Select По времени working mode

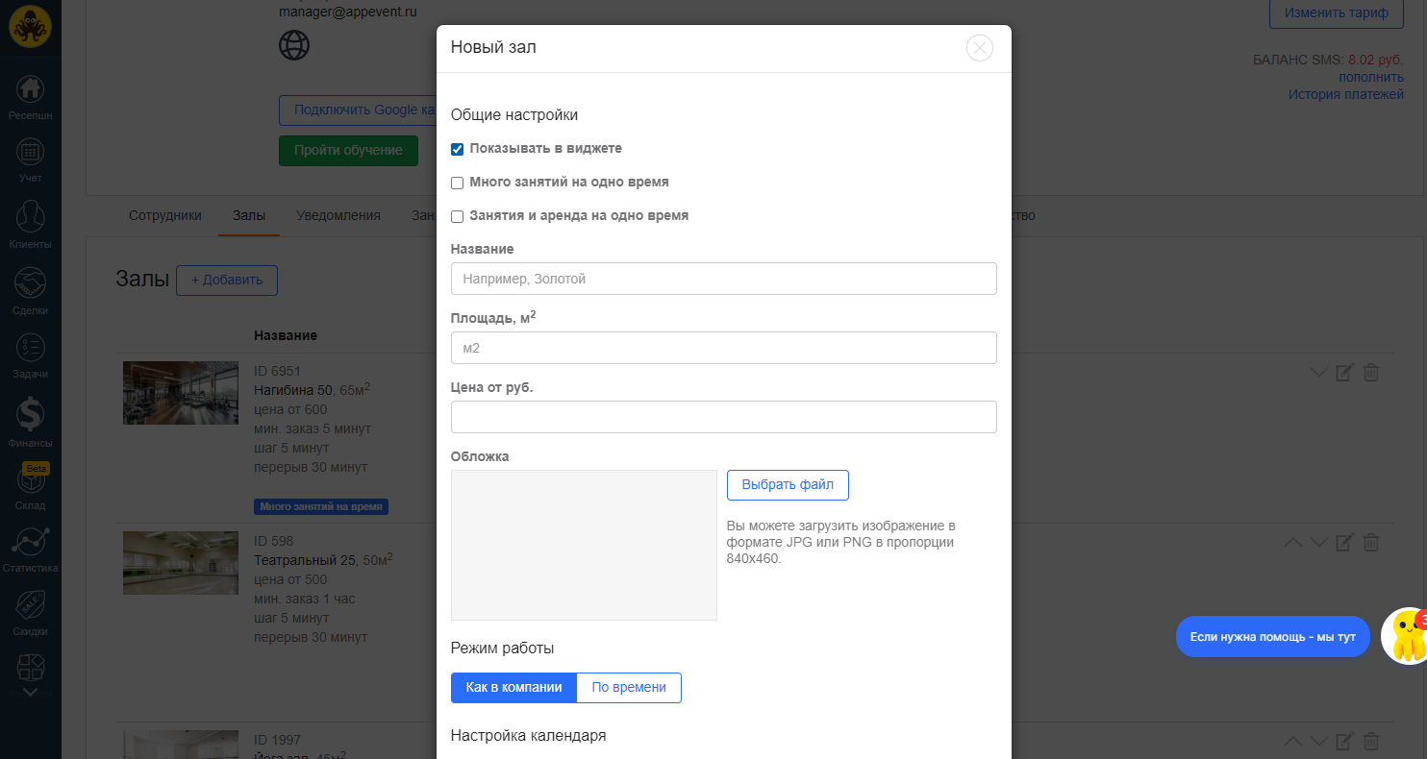[x=629, y=688]
